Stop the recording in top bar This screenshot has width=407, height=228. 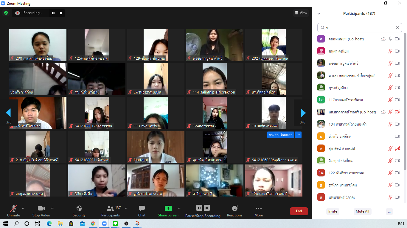61,13
